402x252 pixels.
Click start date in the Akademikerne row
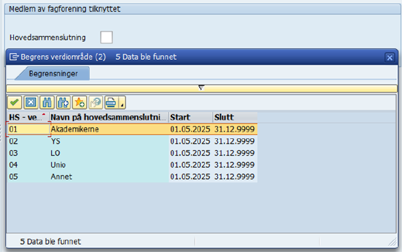[190, 129]
